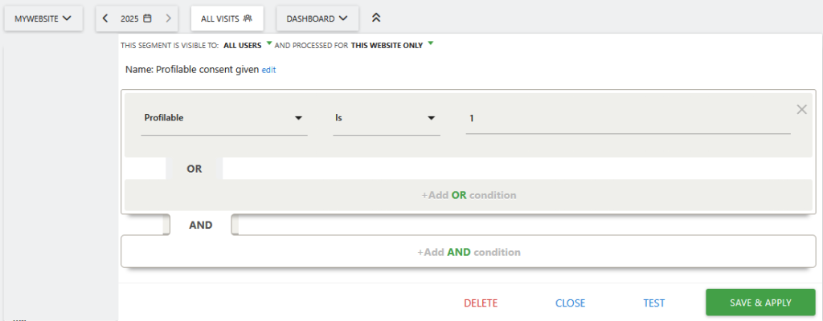The height and width of the screenshot is (321, 823).
Task: Click the visitors icon in All Visits
Action: pos(248,18)
